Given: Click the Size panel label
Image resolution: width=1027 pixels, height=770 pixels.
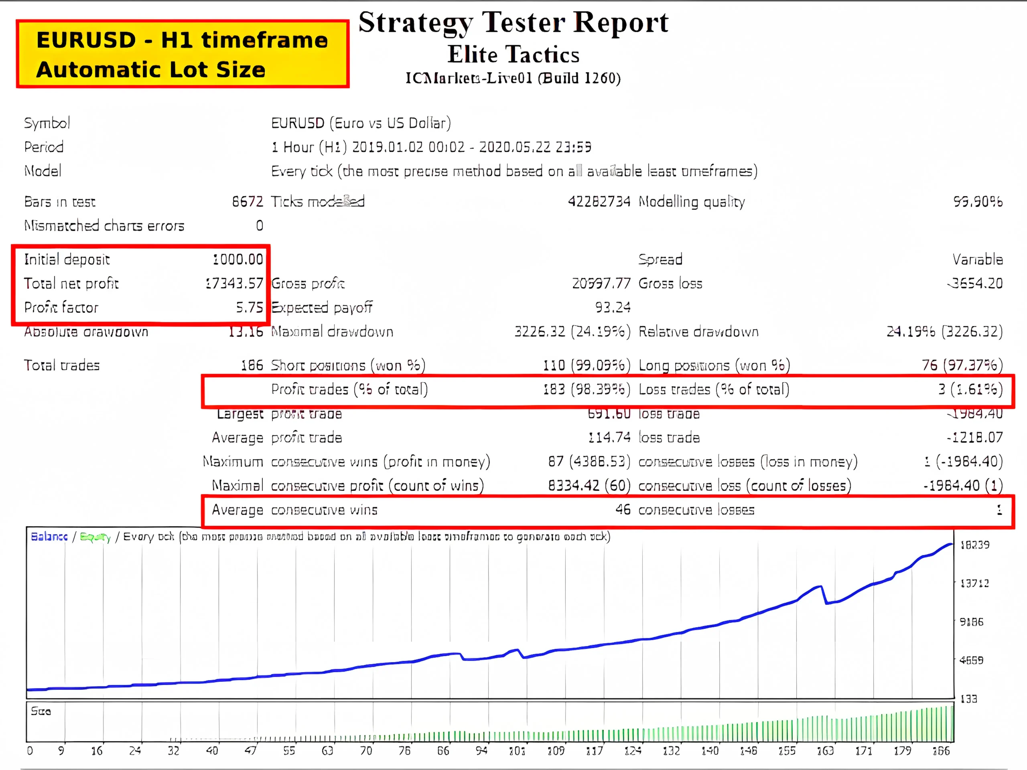Looking at the screenshot, I should point(41,711).
